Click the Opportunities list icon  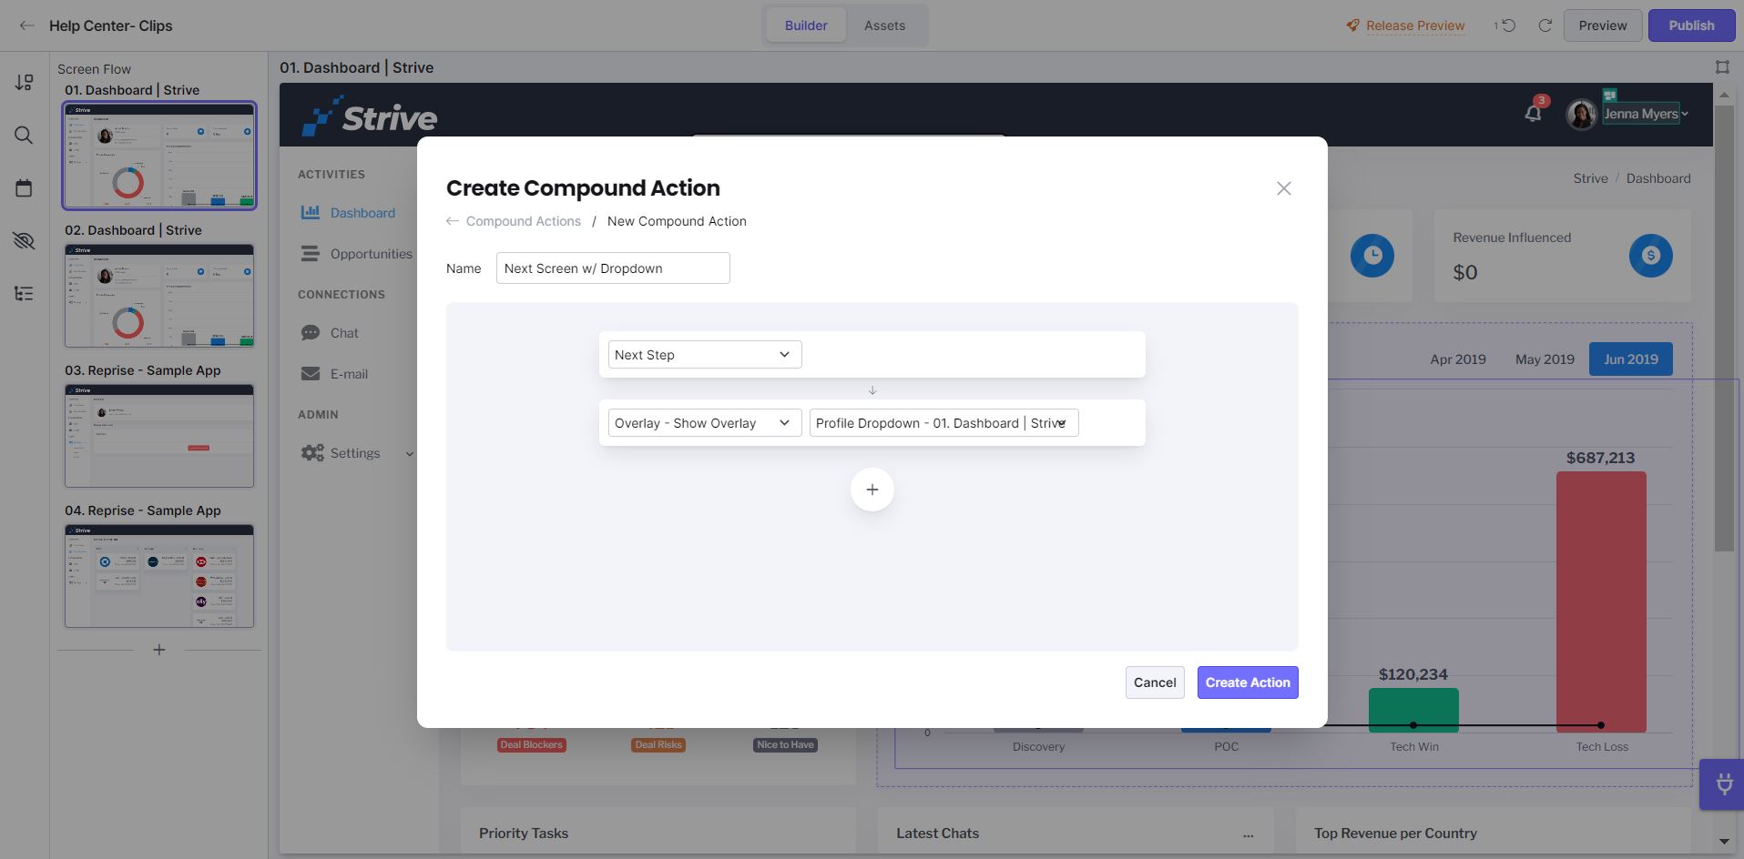311,253
